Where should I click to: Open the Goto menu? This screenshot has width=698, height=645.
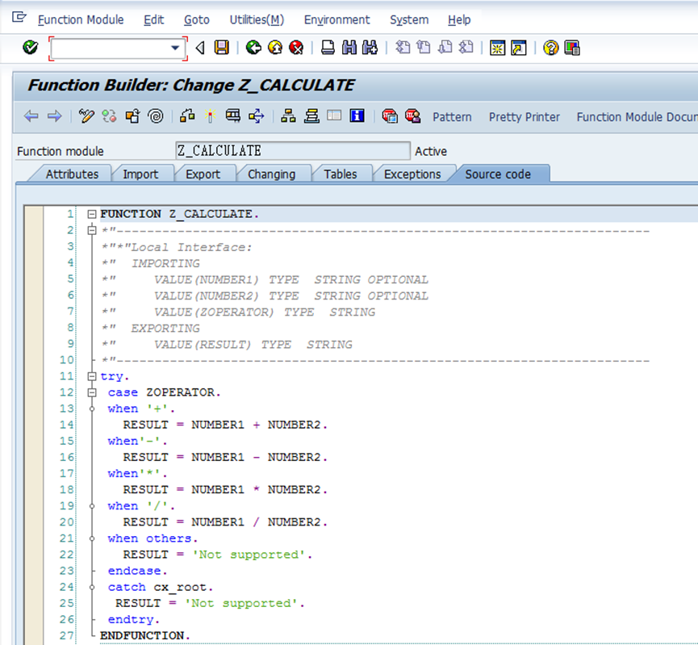click(196, 19)
